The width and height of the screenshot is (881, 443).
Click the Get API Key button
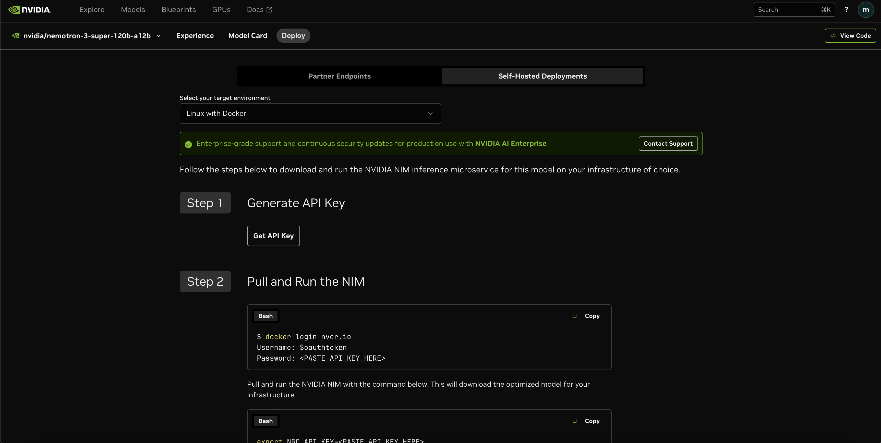[273, 236]
